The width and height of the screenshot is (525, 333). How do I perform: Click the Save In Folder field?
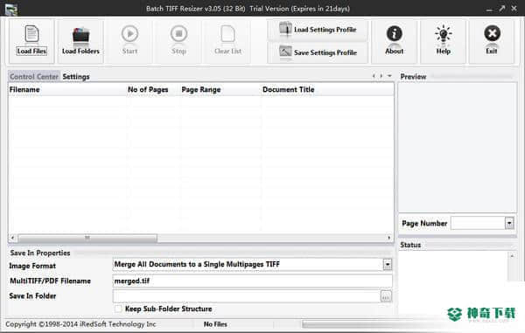pyautogui.click(x=247, y=296)
